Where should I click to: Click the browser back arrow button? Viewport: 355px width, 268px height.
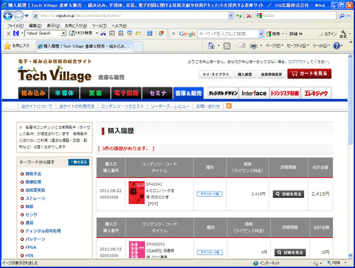coord(10,15)
